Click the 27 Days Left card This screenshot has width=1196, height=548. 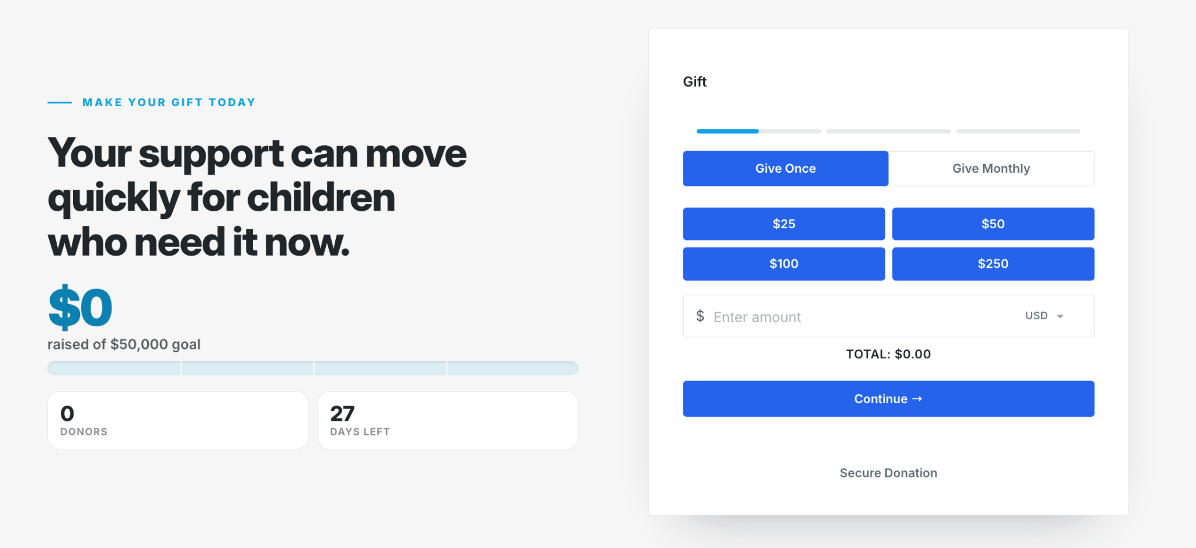tap(447, 420)
